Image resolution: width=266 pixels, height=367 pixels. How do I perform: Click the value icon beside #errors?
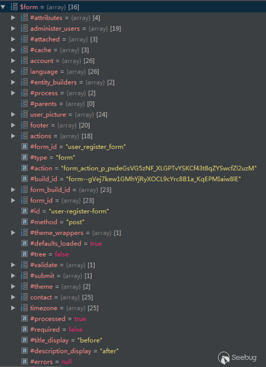click(x=24, y=362)
